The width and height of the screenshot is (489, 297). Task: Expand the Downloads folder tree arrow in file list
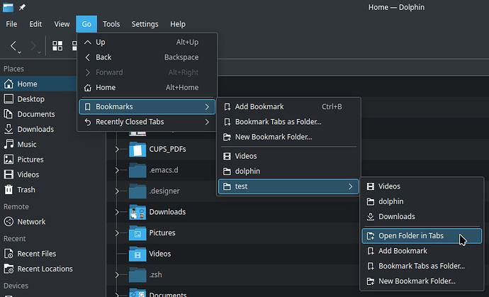(x=117, y=212)
